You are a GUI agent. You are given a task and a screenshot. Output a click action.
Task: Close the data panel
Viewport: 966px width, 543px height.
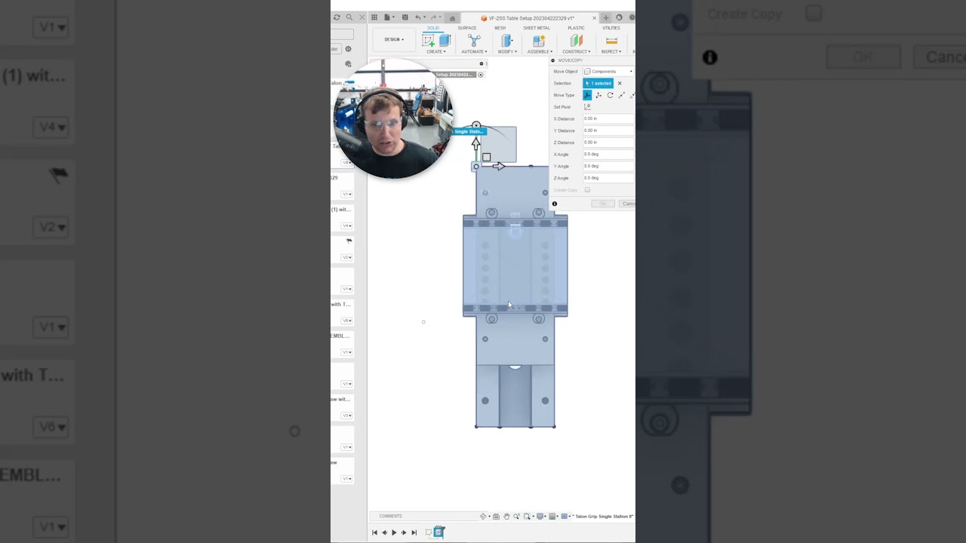pyautogui.click(x=361, y=17)
